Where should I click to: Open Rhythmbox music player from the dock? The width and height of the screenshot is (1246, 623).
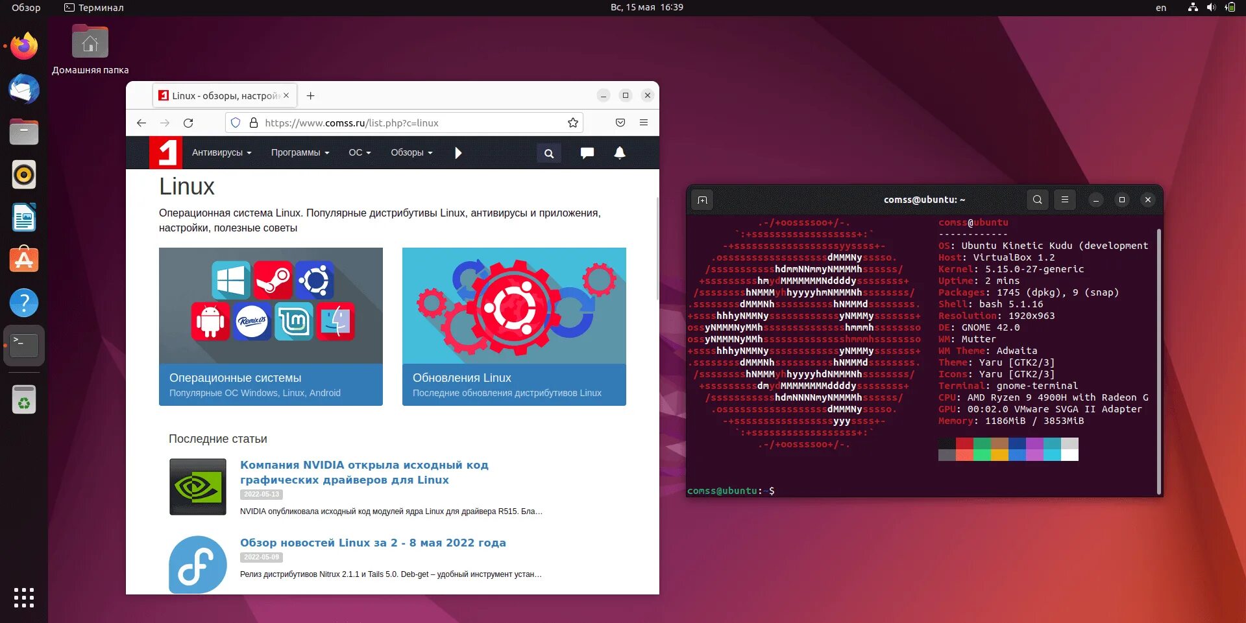pyautogui.click(x=24, y=174)
